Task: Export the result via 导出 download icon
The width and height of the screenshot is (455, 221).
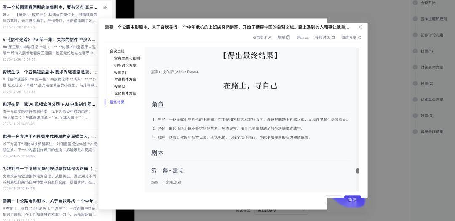Action: click(307, 37)
